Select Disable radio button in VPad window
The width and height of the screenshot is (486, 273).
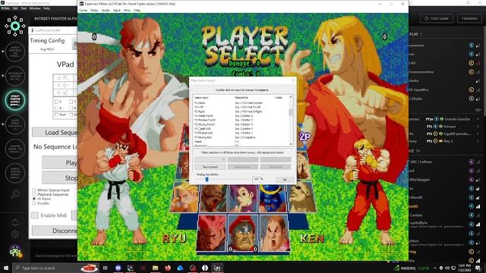coord(34,203)
